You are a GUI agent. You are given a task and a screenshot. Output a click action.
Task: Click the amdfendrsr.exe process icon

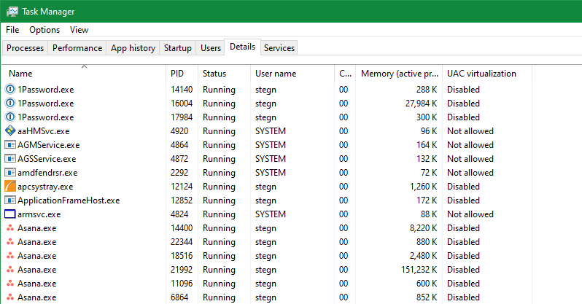[x=10, y=173]
